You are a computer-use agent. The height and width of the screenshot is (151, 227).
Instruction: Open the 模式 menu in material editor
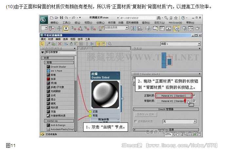pyautogui.click(x=43, y=39)
